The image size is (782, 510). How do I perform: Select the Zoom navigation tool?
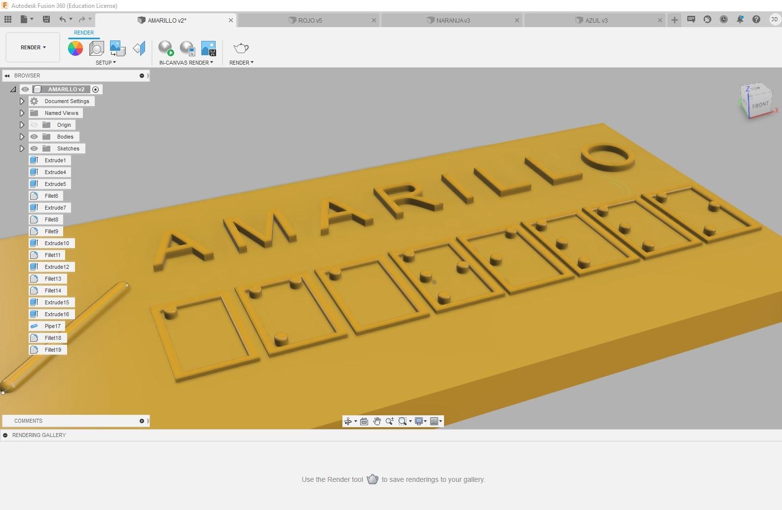tap(390, 421)
